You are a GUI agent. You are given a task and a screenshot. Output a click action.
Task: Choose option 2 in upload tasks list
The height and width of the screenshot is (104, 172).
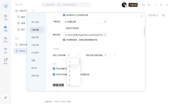point(73,66)
